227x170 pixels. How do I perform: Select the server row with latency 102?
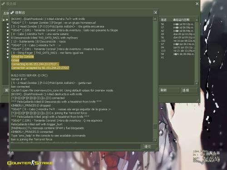click(x=177, y=41)
